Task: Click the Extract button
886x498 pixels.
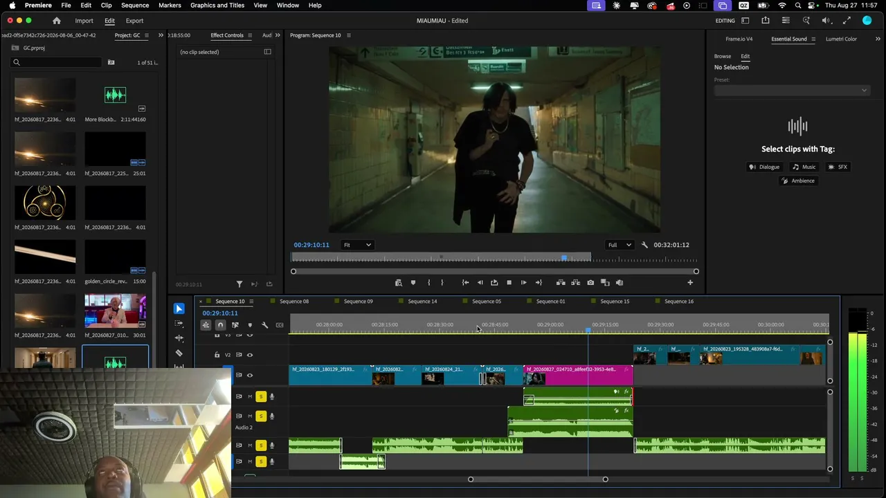Action: pyautogui.click(x=575, y=282)
